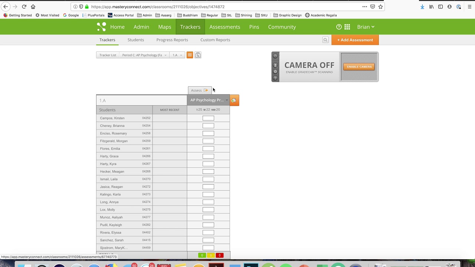Switch to the Students tab
The height and width of the screenshot is (267, 475).
[x=136, y=40]
